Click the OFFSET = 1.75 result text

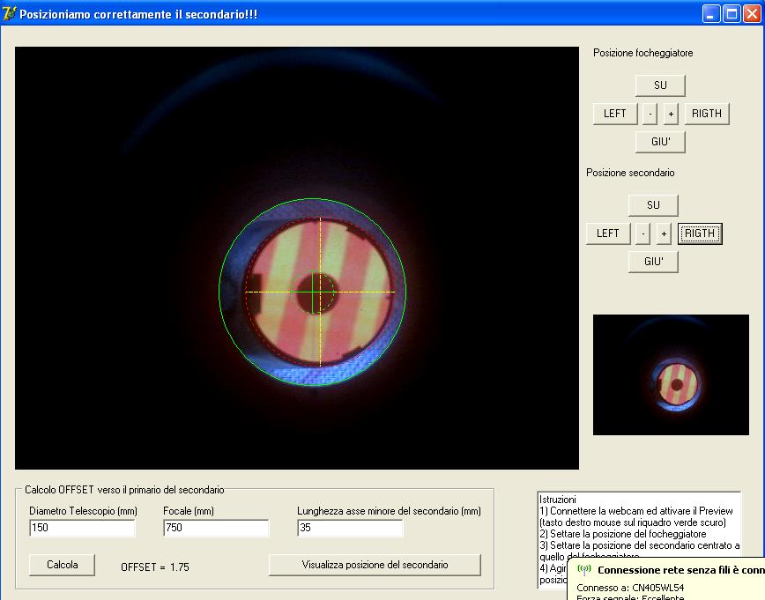point(154,567)
